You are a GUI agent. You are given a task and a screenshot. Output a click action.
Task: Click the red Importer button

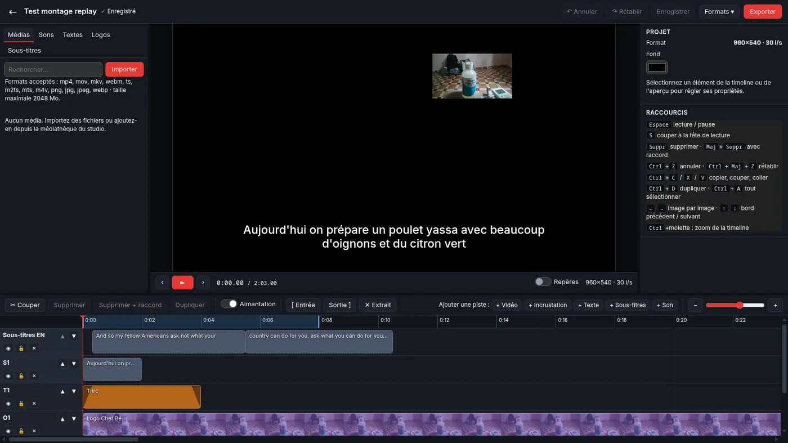[124, 69]
